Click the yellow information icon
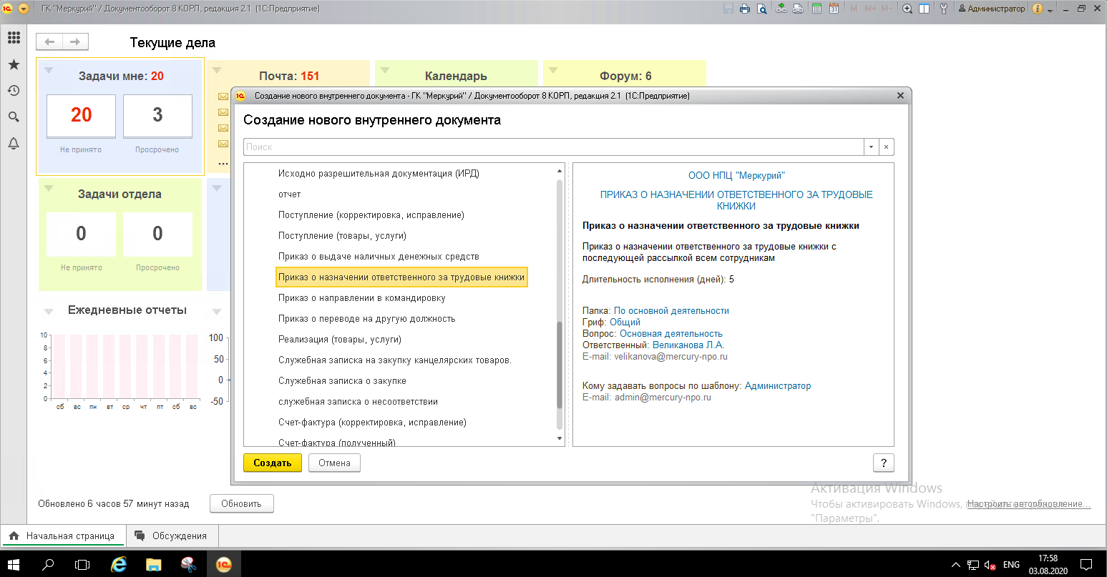The height and width of the screenshot is (577, 1107). 1038,9
